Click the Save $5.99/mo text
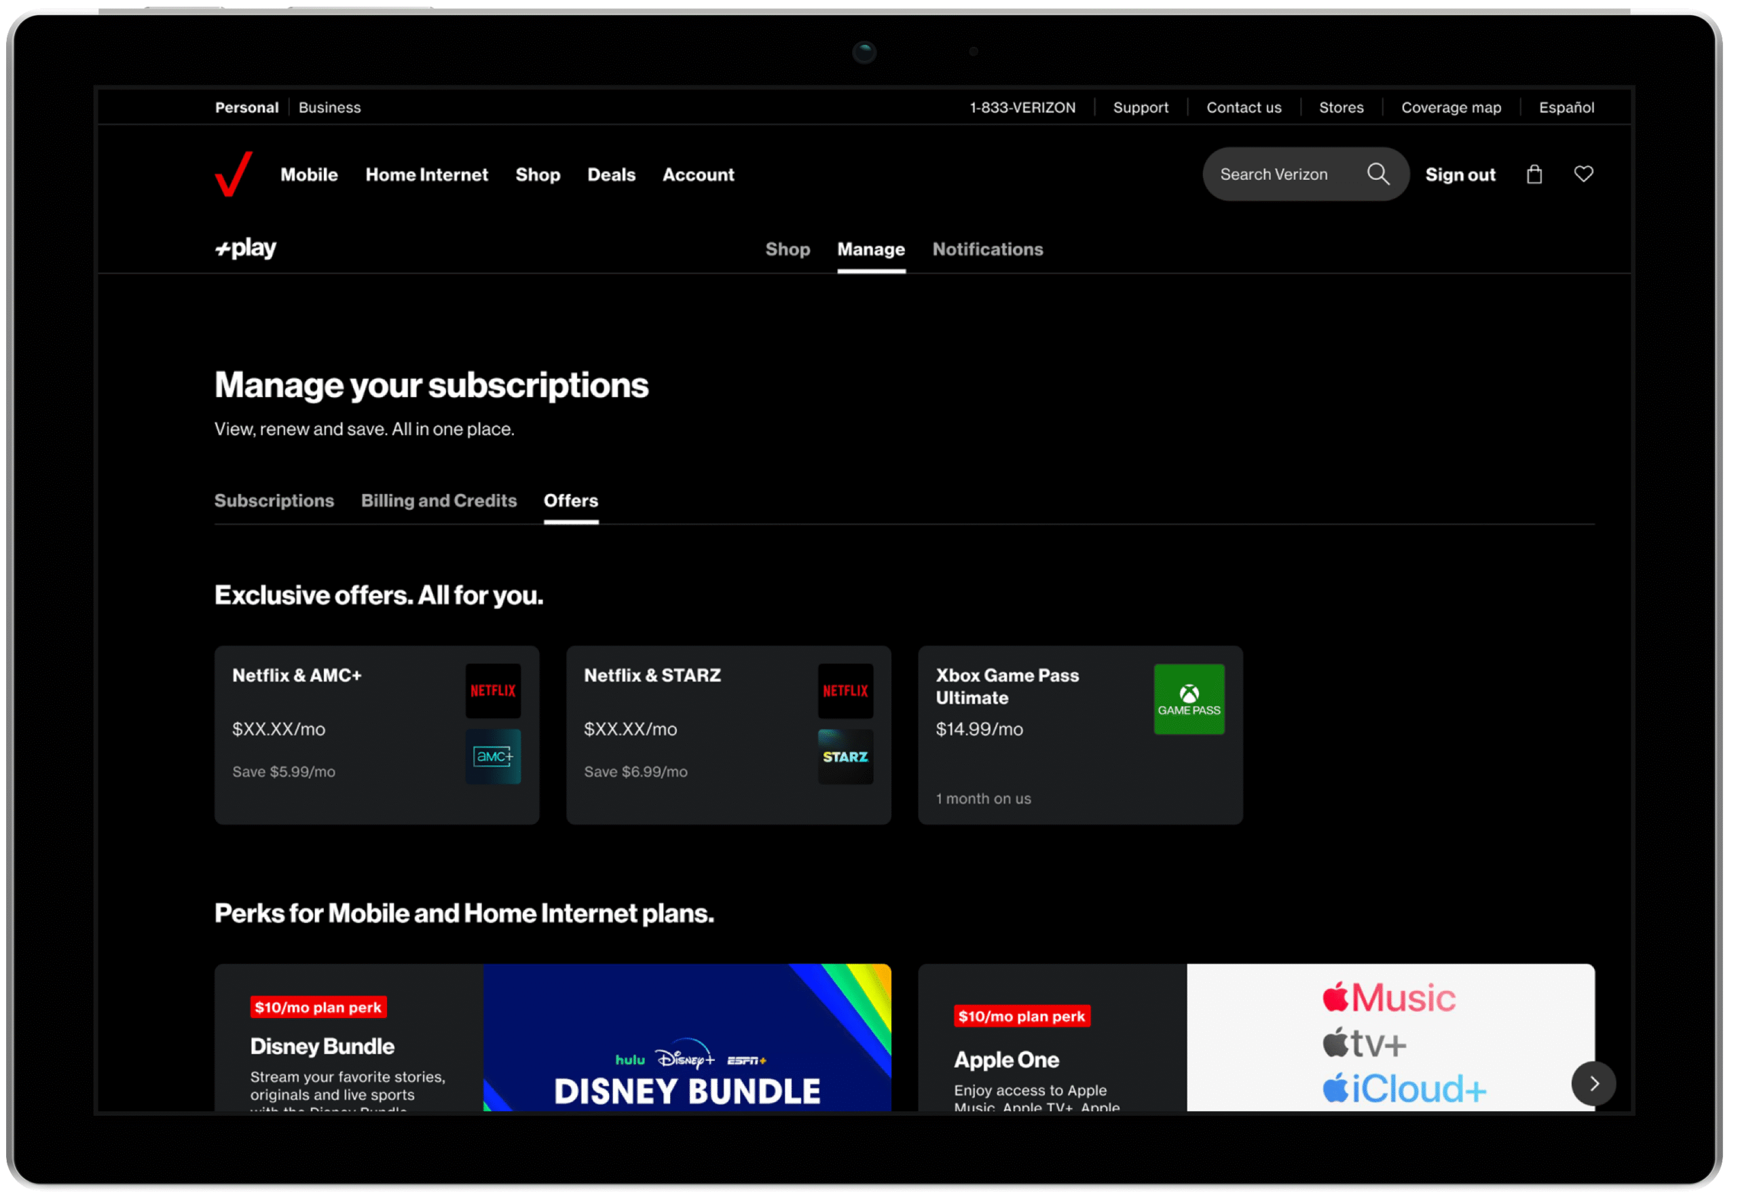The height and width of the screenshot is (1202, 1738). tap(284, 772)
